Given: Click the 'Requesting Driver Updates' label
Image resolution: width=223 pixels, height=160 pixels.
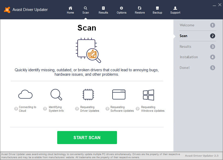Looking at the screenshot, I should (90, 109).
